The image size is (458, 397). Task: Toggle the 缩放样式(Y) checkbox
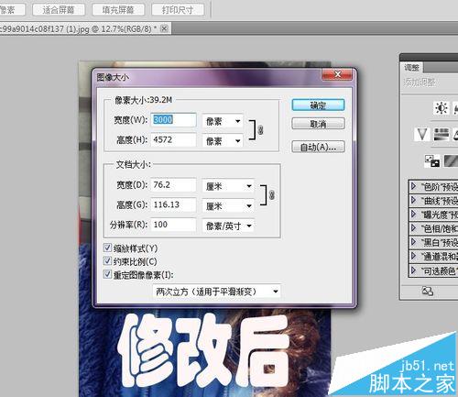click(107, 248)
